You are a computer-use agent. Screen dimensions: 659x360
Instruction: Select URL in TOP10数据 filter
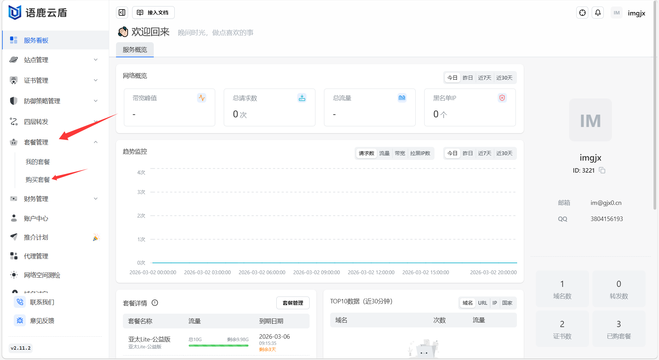pos(482,303)
